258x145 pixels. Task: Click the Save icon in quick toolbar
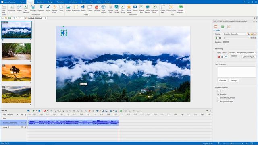(10, 18)
